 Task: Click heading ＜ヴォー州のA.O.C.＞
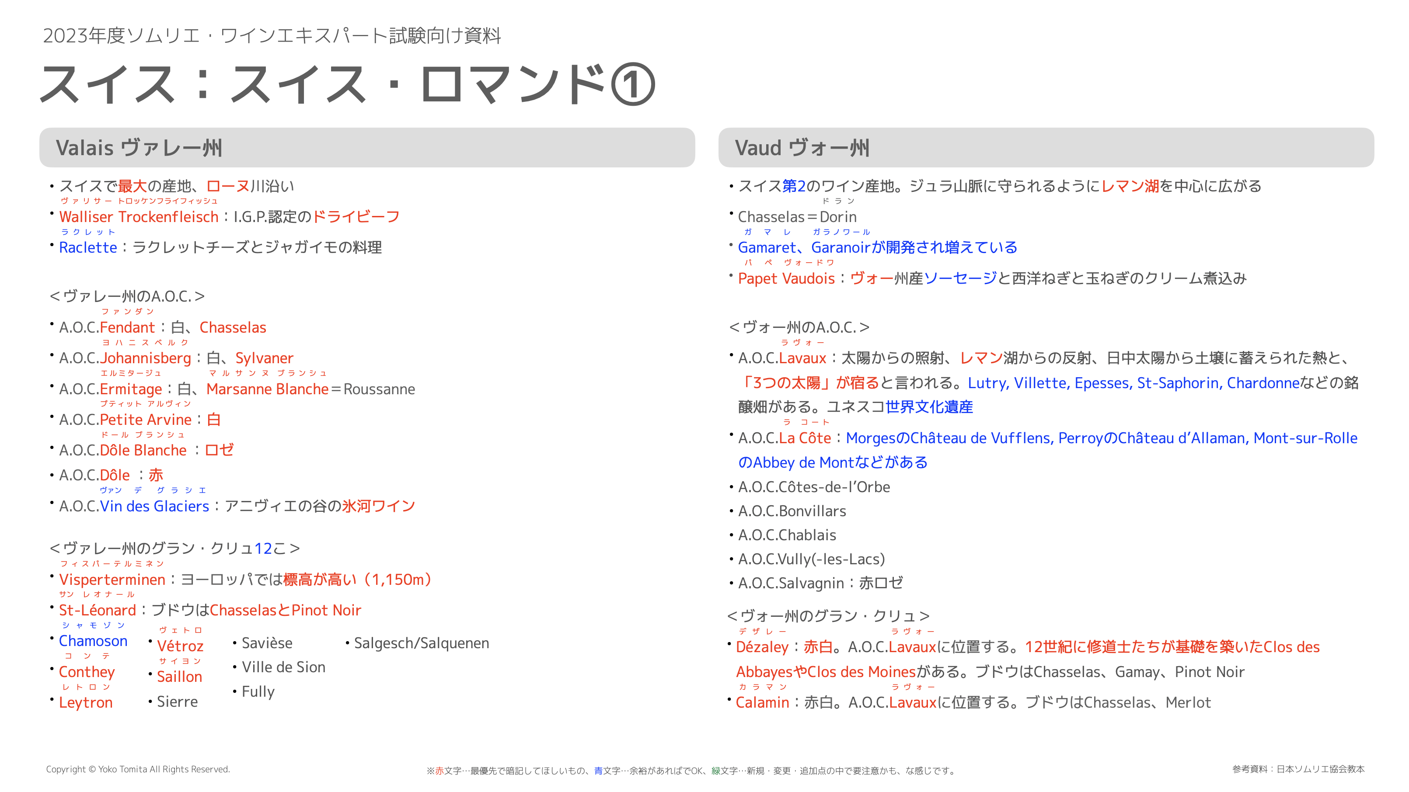tap(799, 327)
